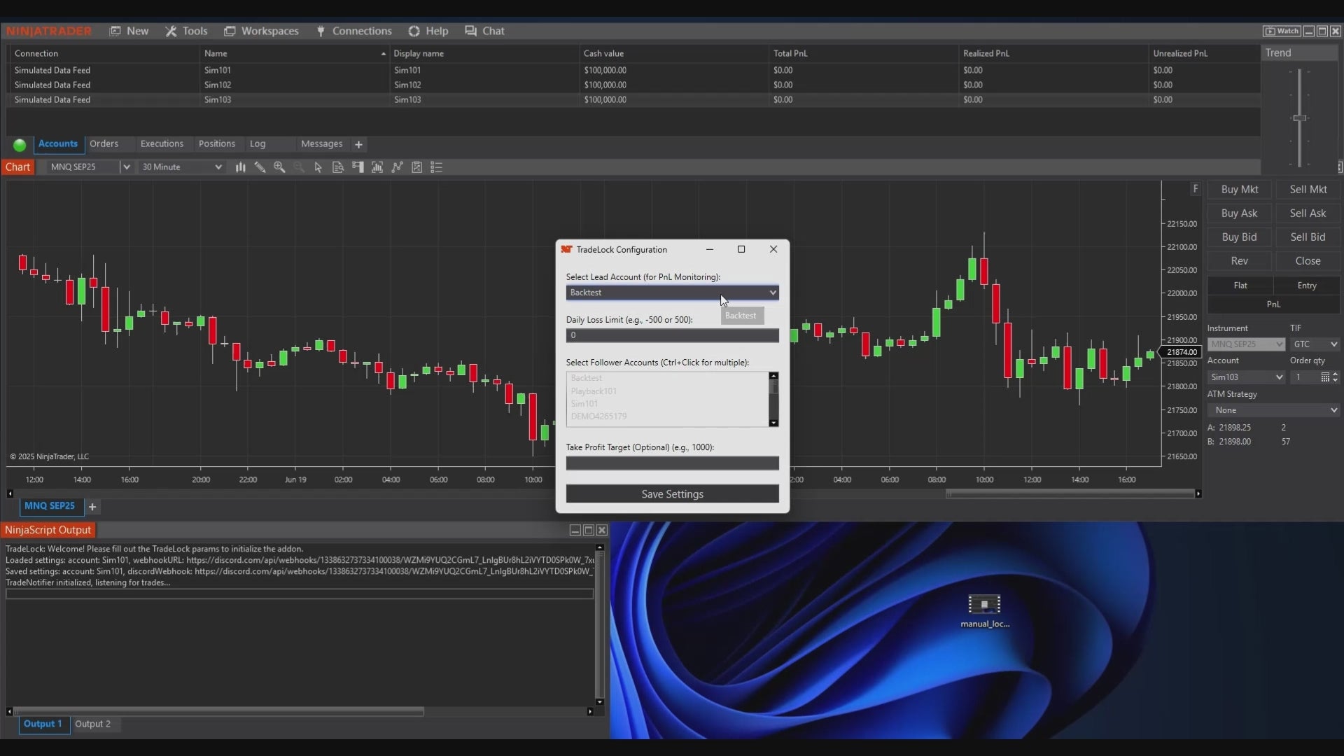Click the green connection status indicator
1344x756 pixels.
(20, 145)
